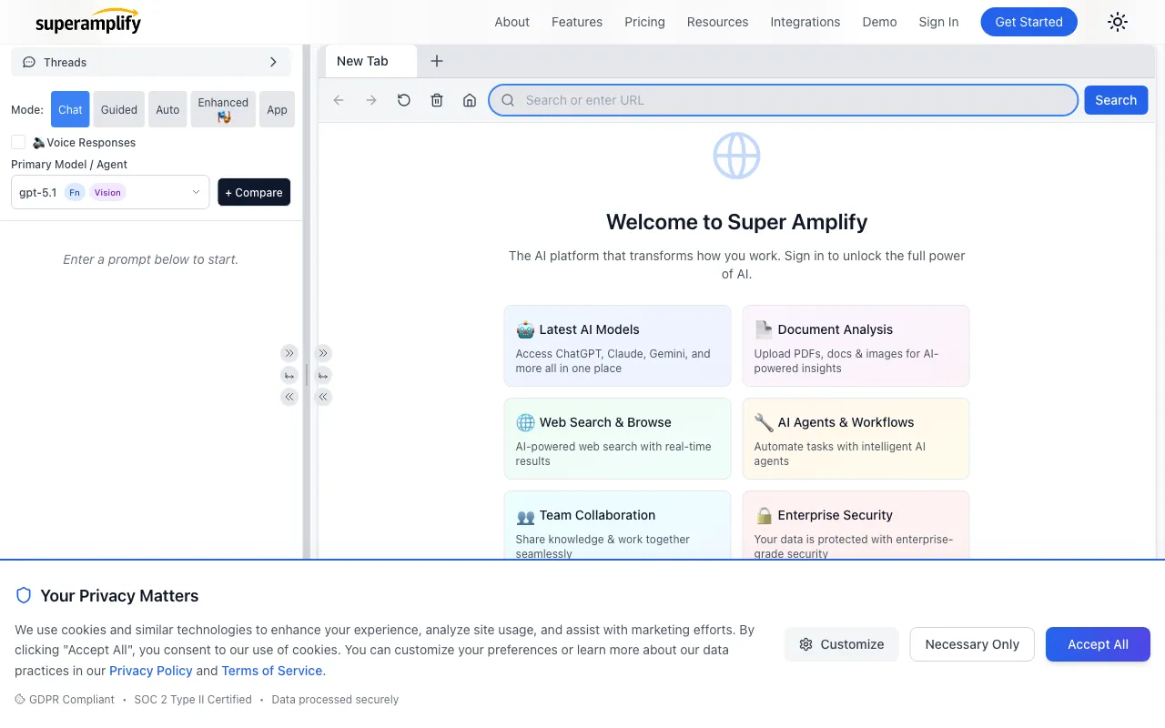Focus the Search or enter URL field
This screenshot has height=728, width=1165.
[784, 100]
